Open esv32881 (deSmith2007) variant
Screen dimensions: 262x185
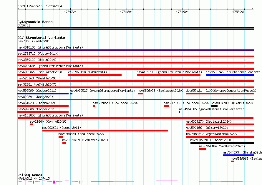pyautogui.click(x=135, y=87)
